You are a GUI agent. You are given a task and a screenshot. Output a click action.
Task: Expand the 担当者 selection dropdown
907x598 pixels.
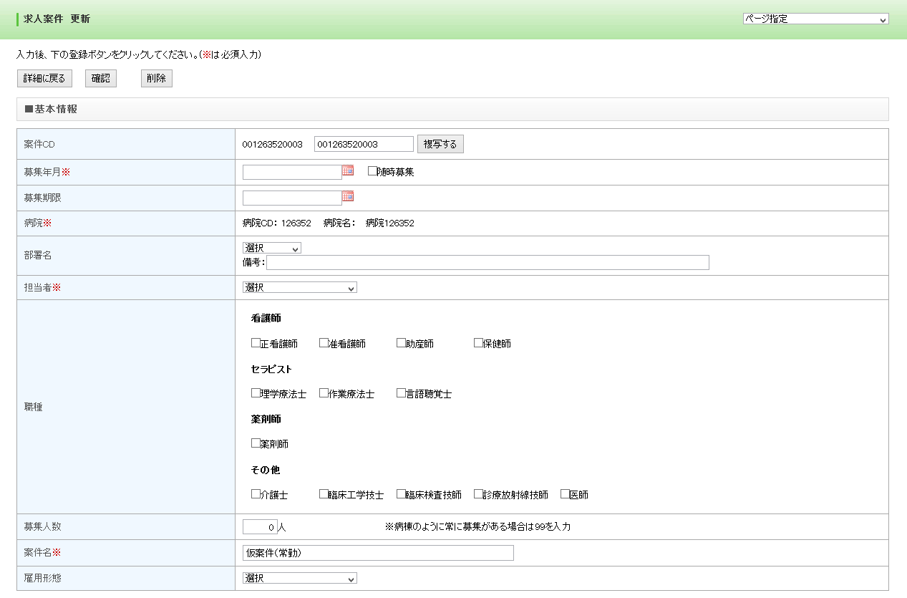coord(300,287)
